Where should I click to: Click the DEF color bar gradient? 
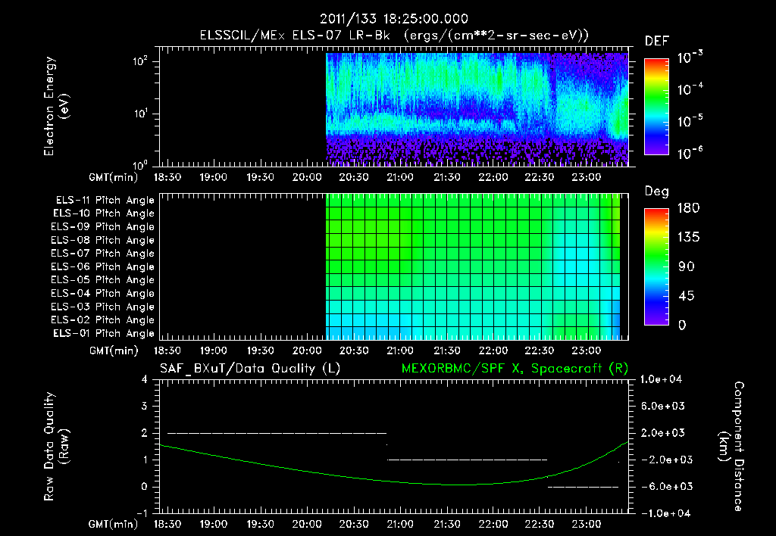point(656,107)
